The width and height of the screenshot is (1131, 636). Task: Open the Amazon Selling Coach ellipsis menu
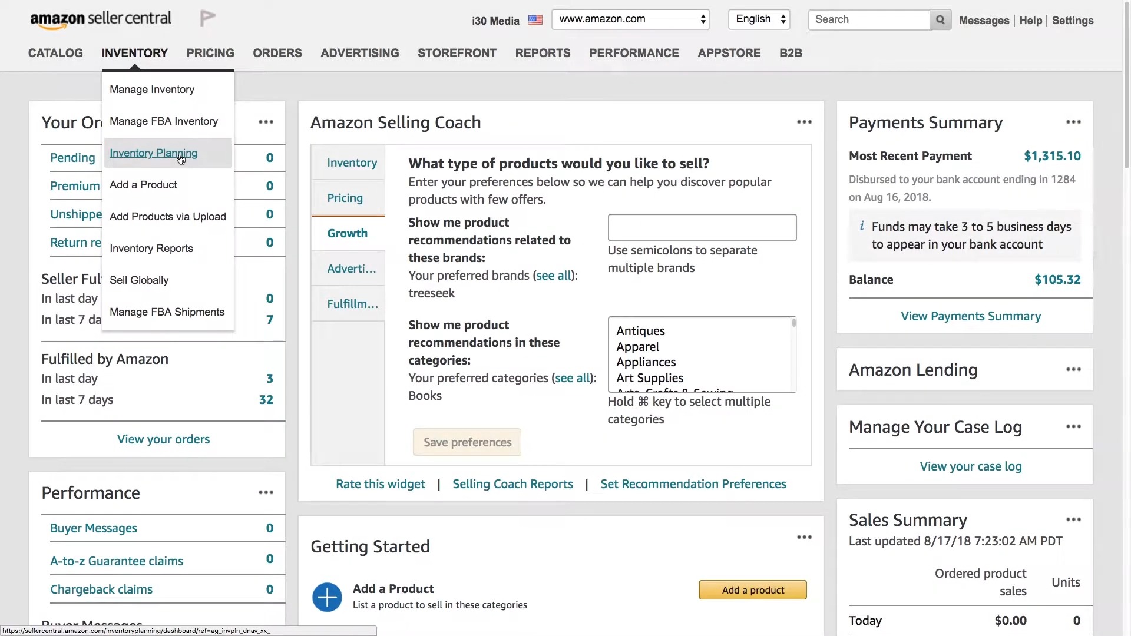tap(805, 122)
